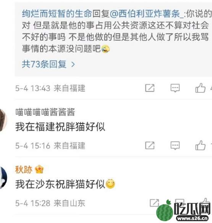Tap the 吃瓜网 watermark logo

pos(184,210)
